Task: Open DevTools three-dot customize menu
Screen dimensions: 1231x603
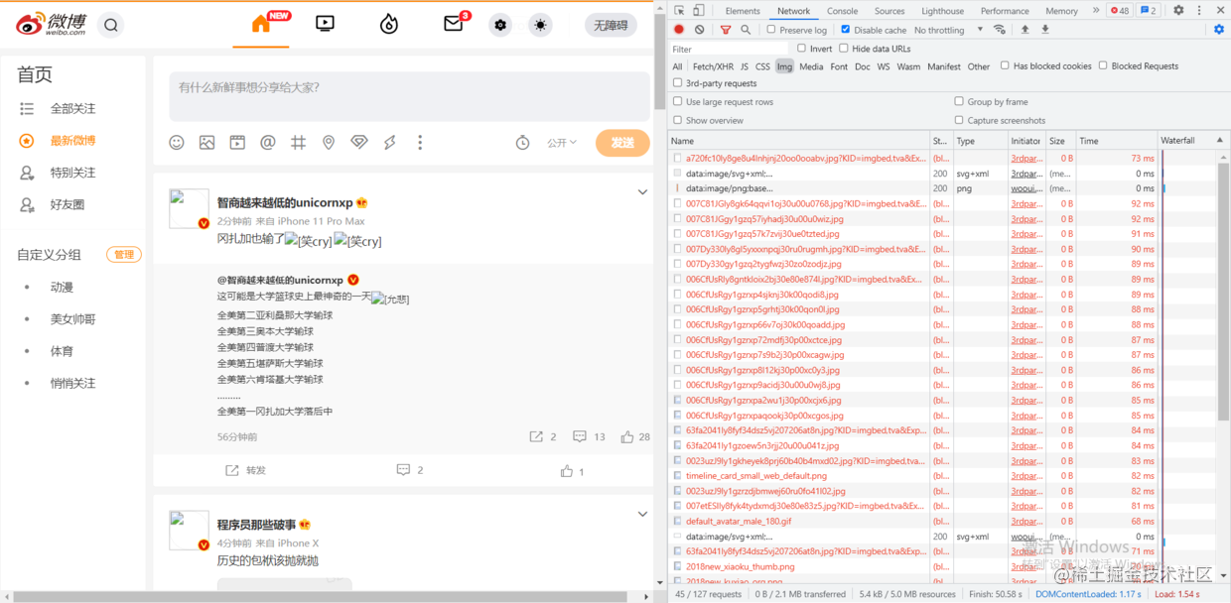Action: [x=1199, y=11]
